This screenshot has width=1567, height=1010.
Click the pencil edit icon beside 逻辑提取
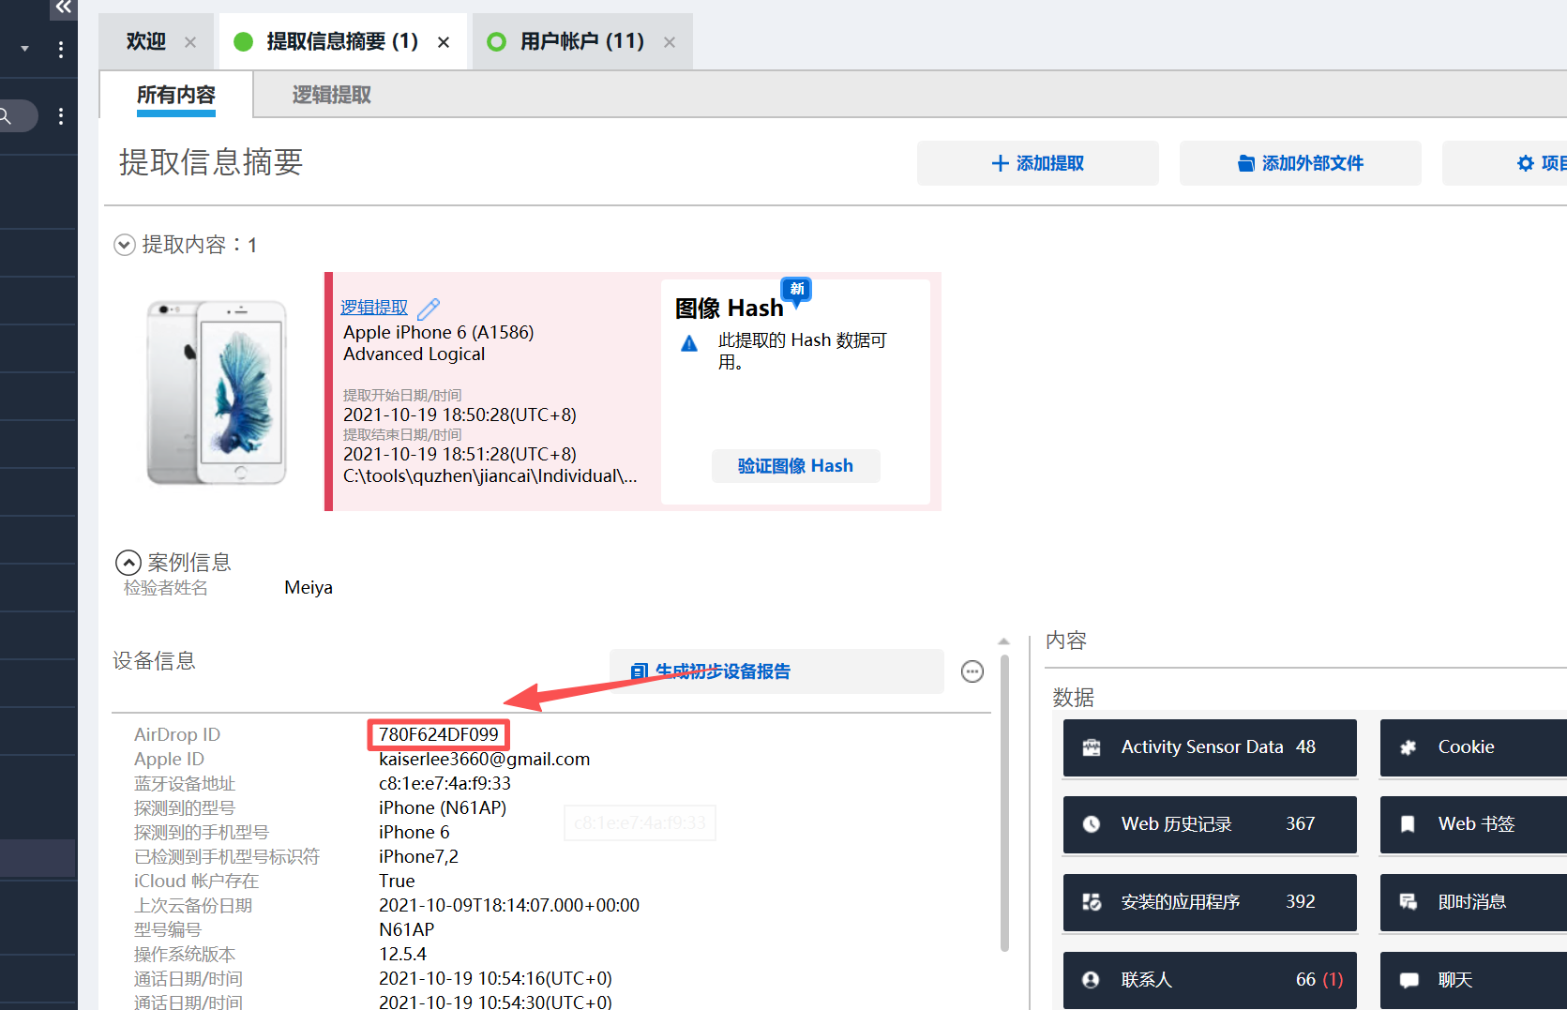pyautogui.click(x=429, y=309)
